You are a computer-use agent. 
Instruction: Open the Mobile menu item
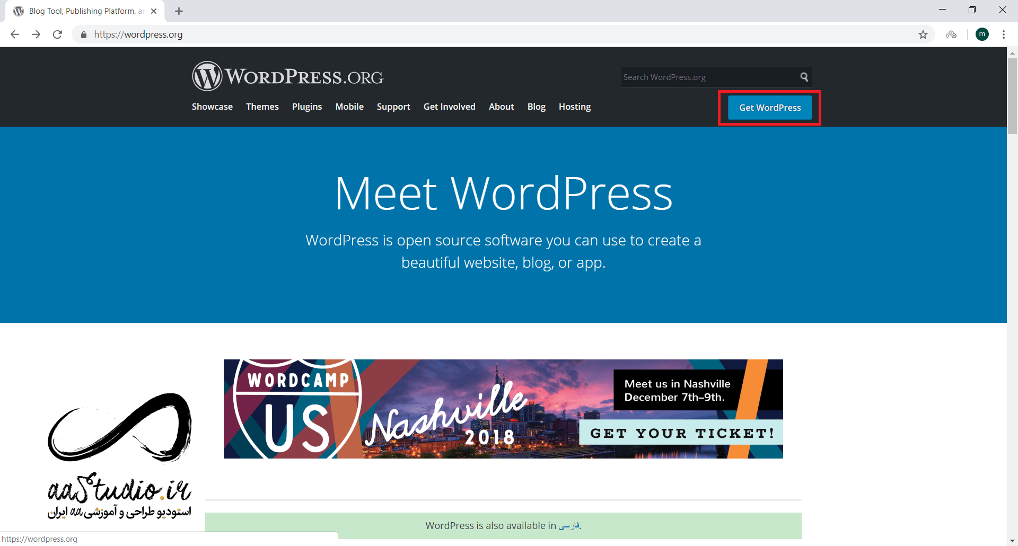(x=349, y=107)
